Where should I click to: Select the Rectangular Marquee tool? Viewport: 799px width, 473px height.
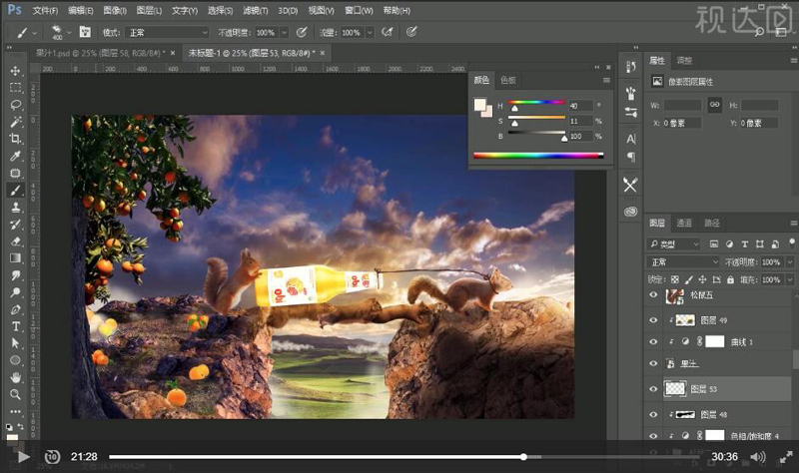[x=15, y=88]
